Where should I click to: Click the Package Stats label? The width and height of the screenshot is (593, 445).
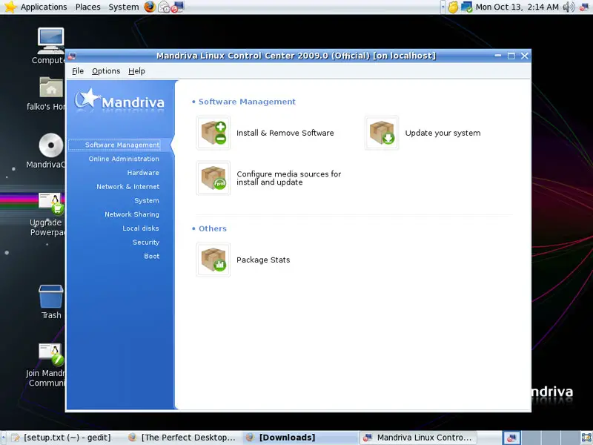pyautogui.click(x=263, y=260)
